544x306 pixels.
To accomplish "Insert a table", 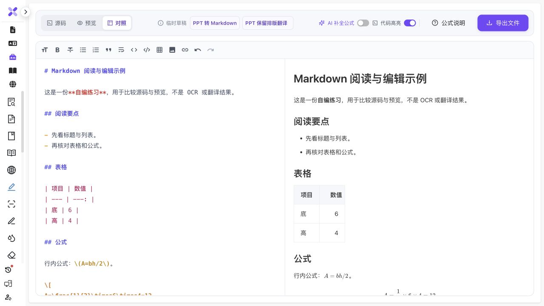I will (159, 50).
